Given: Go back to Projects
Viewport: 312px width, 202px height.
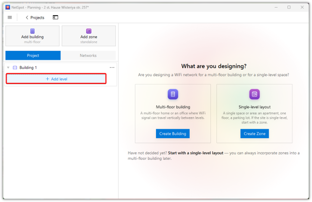Looking at the screenshot, I should coord(35,18).
